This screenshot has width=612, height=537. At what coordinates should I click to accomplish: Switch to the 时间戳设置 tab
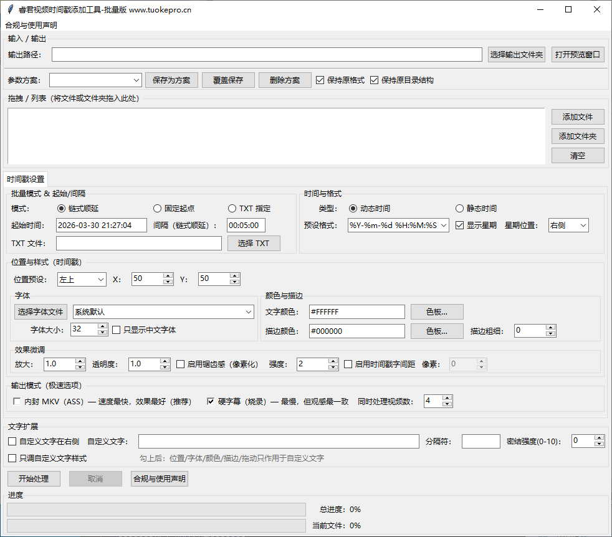coord(26,179)
